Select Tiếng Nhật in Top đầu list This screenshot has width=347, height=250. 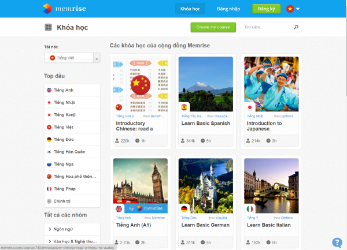coord(72,102)
